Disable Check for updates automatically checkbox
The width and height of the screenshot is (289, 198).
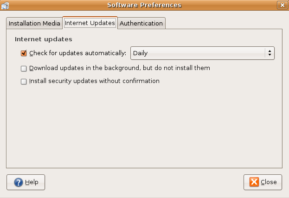(24, 53)
